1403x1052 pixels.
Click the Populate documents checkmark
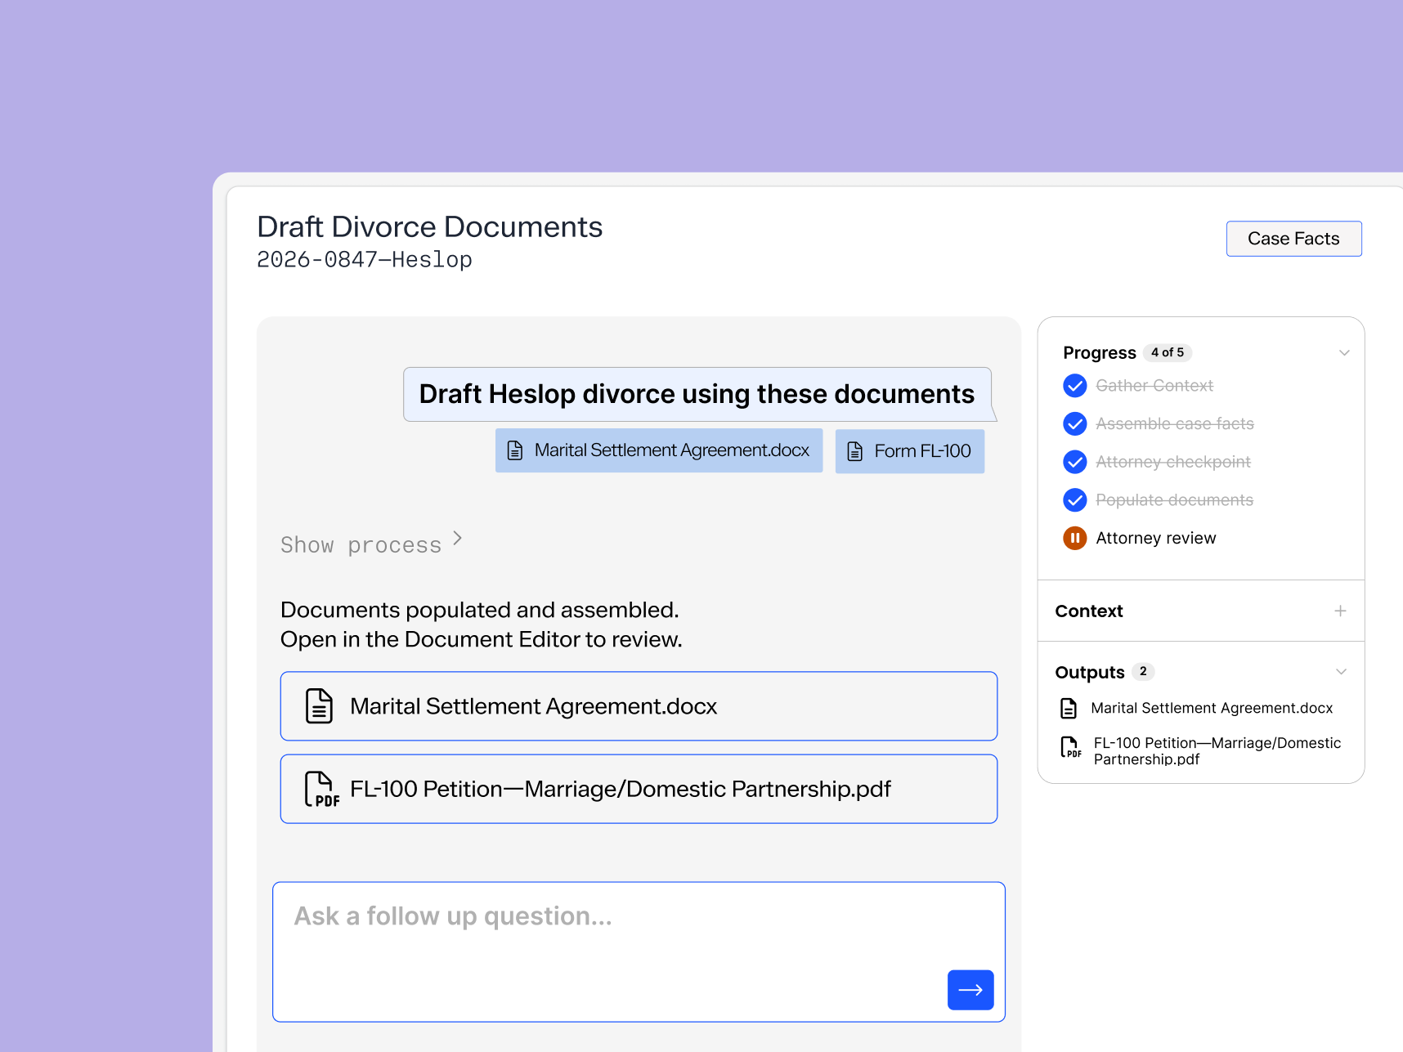click(x=1075, y=499)
